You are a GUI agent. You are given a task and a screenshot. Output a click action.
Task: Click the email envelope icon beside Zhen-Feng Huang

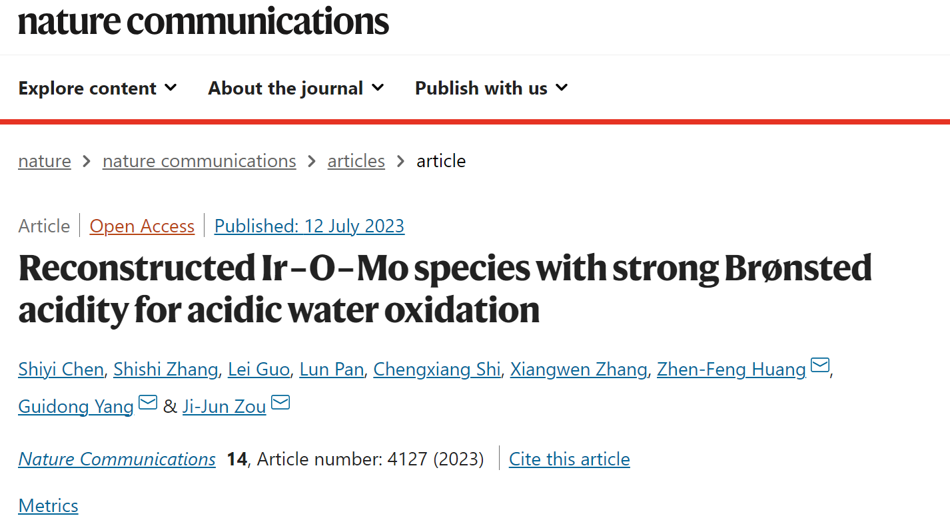820,366
